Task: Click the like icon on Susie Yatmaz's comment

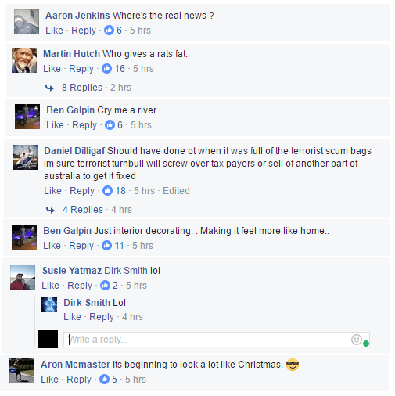Action: 105,286
